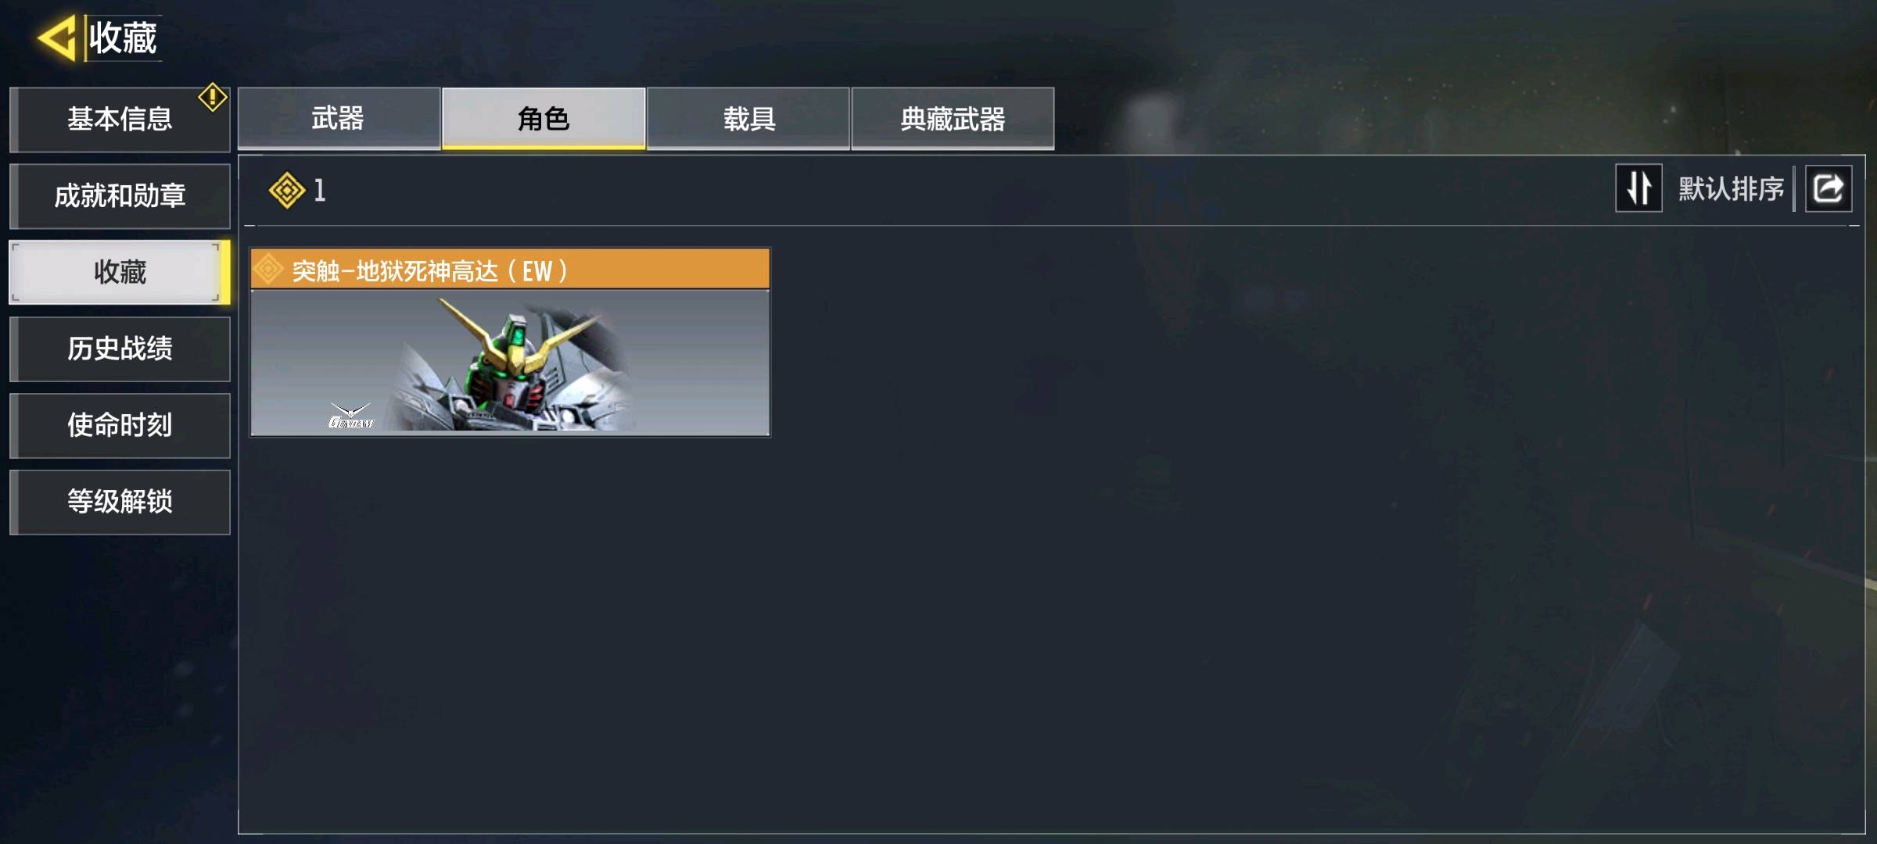The height and width of the screenshot is (844, 1877).
Task: Toggle the sort order arrows icon
Action: coord(1638,188)
